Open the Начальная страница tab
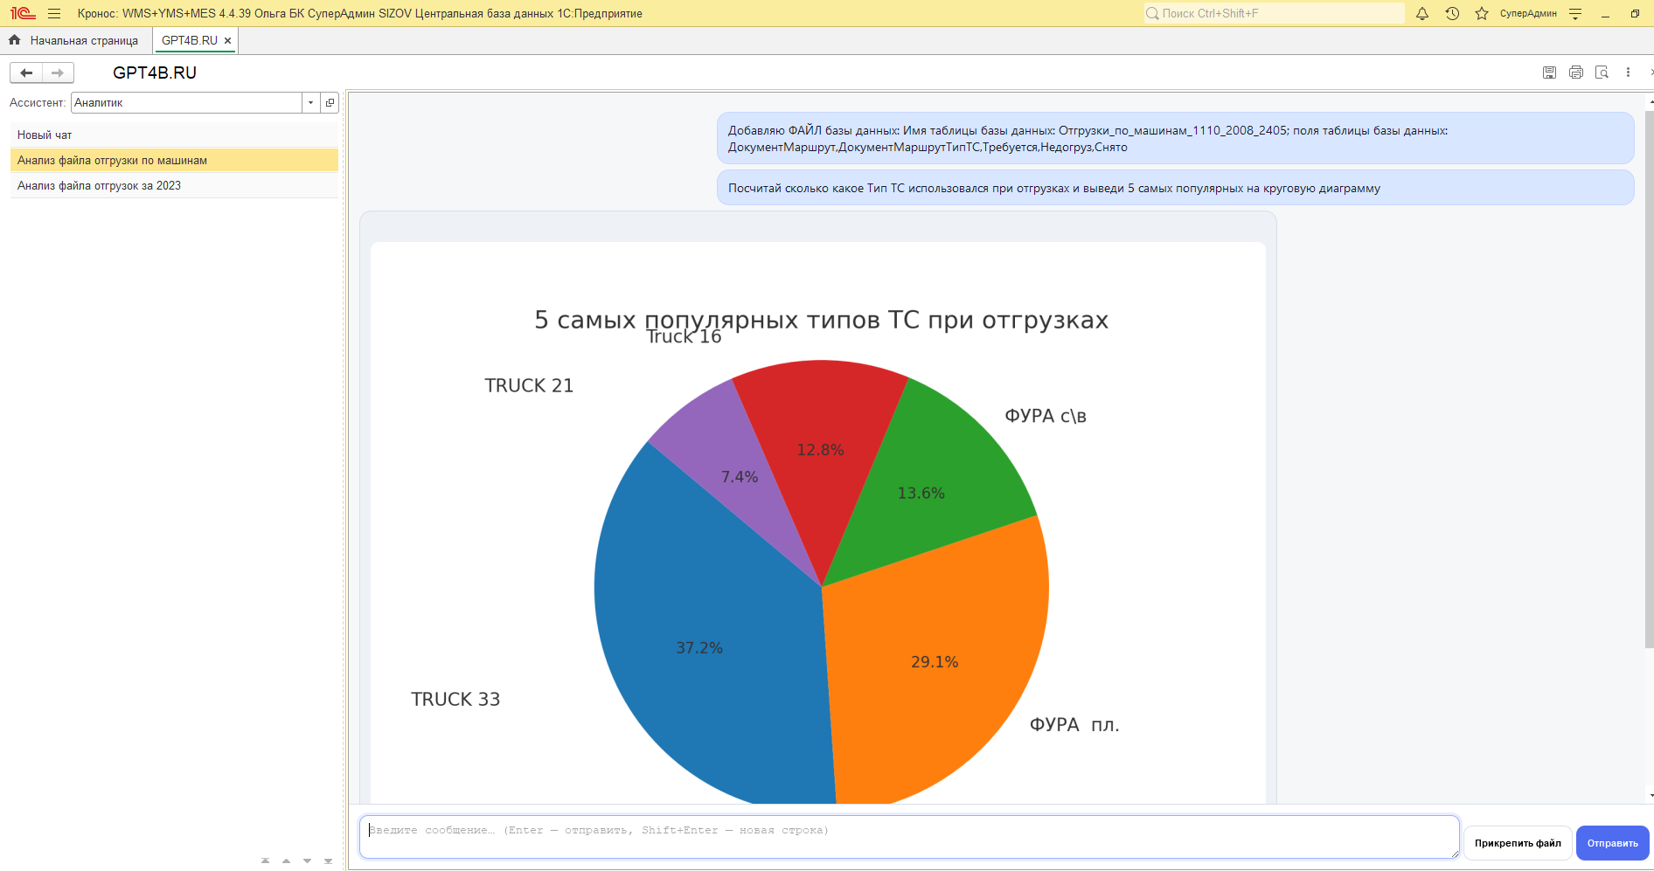 pos(84,39)
